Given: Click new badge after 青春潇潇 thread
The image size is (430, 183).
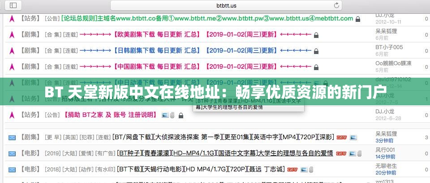Looking at the screenshot, I should pos(341,154).
